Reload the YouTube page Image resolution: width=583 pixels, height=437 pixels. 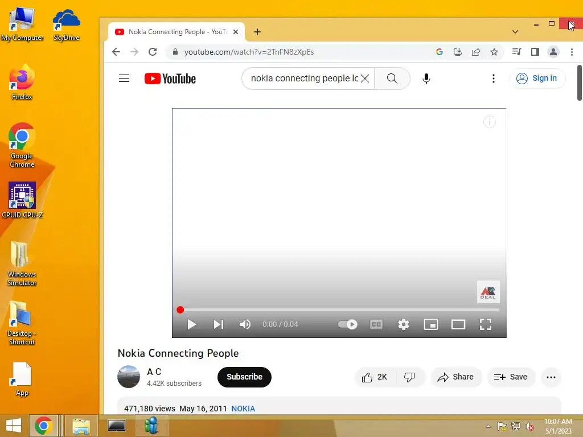tap(153, 52)
